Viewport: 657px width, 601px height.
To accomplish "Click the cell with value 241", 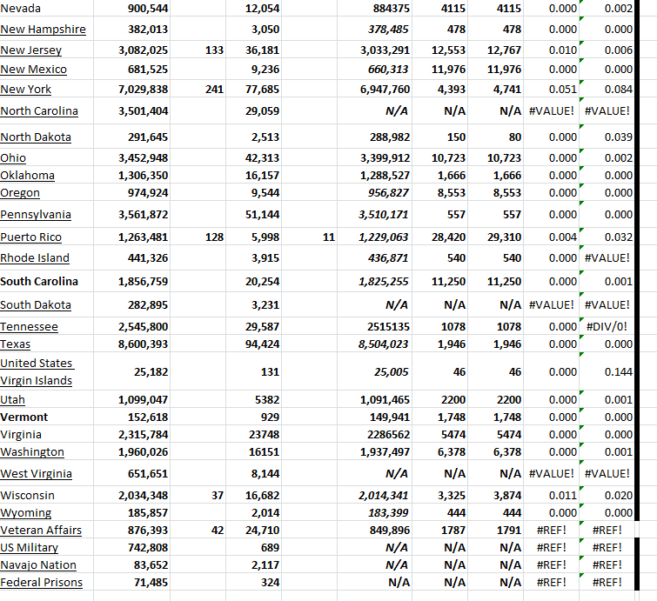I will [215, 90].
